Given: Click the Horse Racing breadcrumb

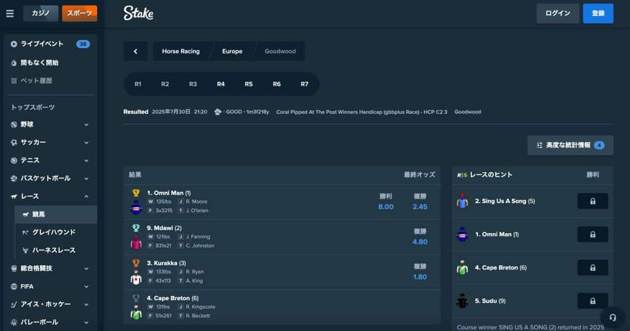Looking at the screenshot, I should pos(181,52).
